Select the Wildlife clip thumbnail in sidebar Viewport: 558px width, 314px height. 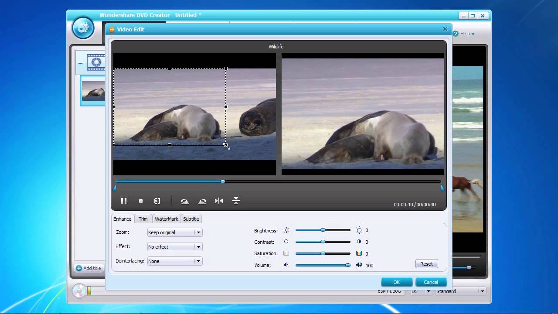[93, 91]
